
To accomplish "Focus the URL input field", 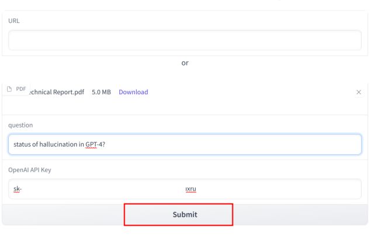I will [x=185, y=40].
